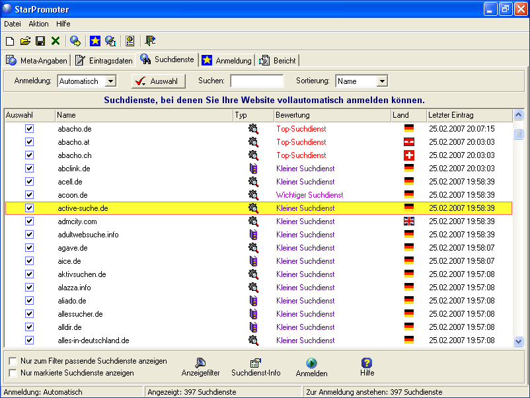
Task: Click the German flag for acell.de
Action: 409,182
